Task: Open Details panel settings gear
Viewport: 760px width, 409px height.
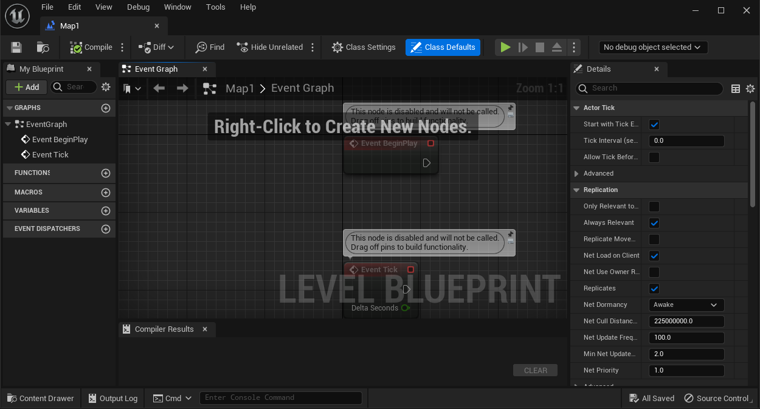Action: pyautogui.click(x=750, y=89)
